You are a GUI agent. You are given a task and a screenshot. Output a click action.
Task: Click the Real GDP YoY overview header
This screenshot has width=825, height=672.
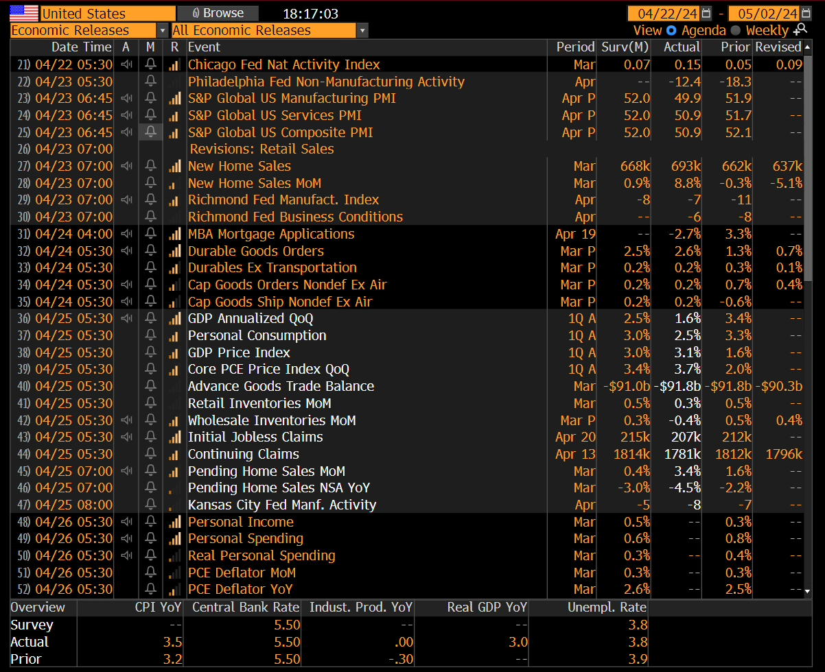point(487,608)
